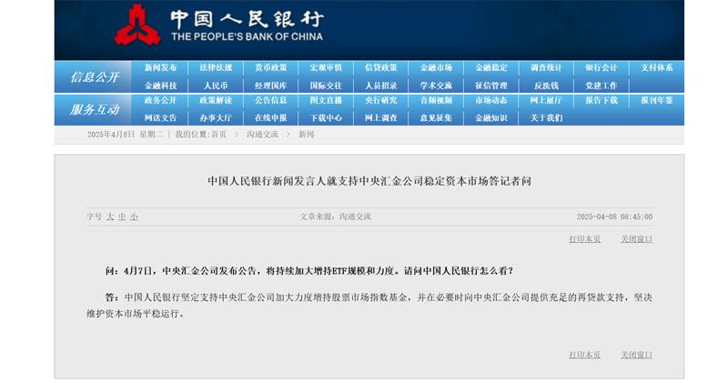Screen dimensions: 728x383
Task: Click the answer paragraph starting 答：中国人民银行
Action: point(369,305)
